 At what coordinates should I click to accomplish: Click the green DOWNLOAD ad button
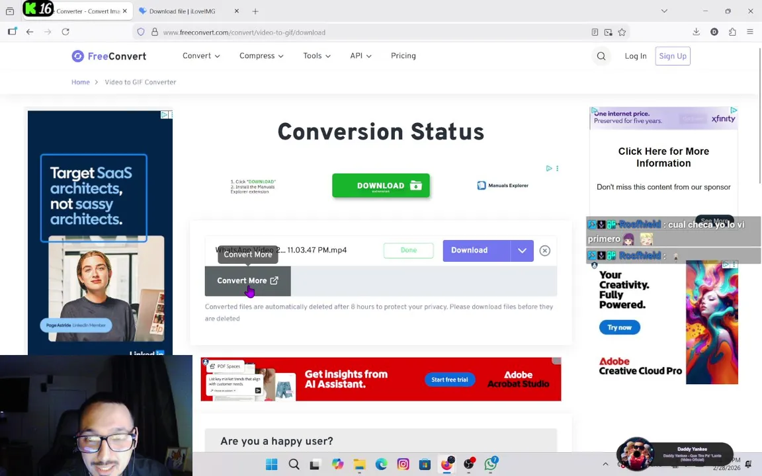click(381, 186)
